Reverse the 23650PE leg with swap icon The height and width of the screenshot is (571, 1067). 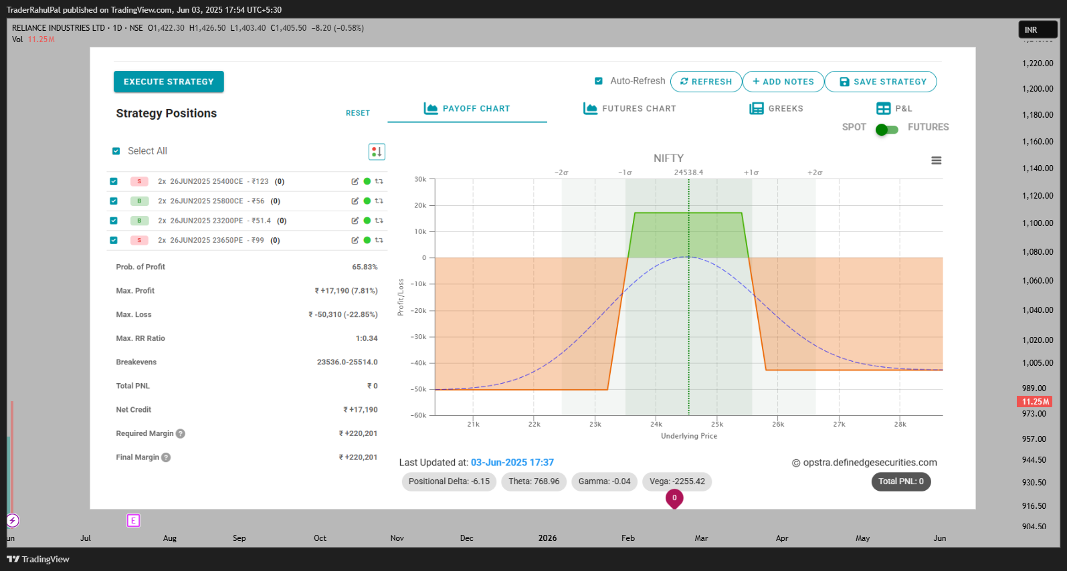coord(379,240)
